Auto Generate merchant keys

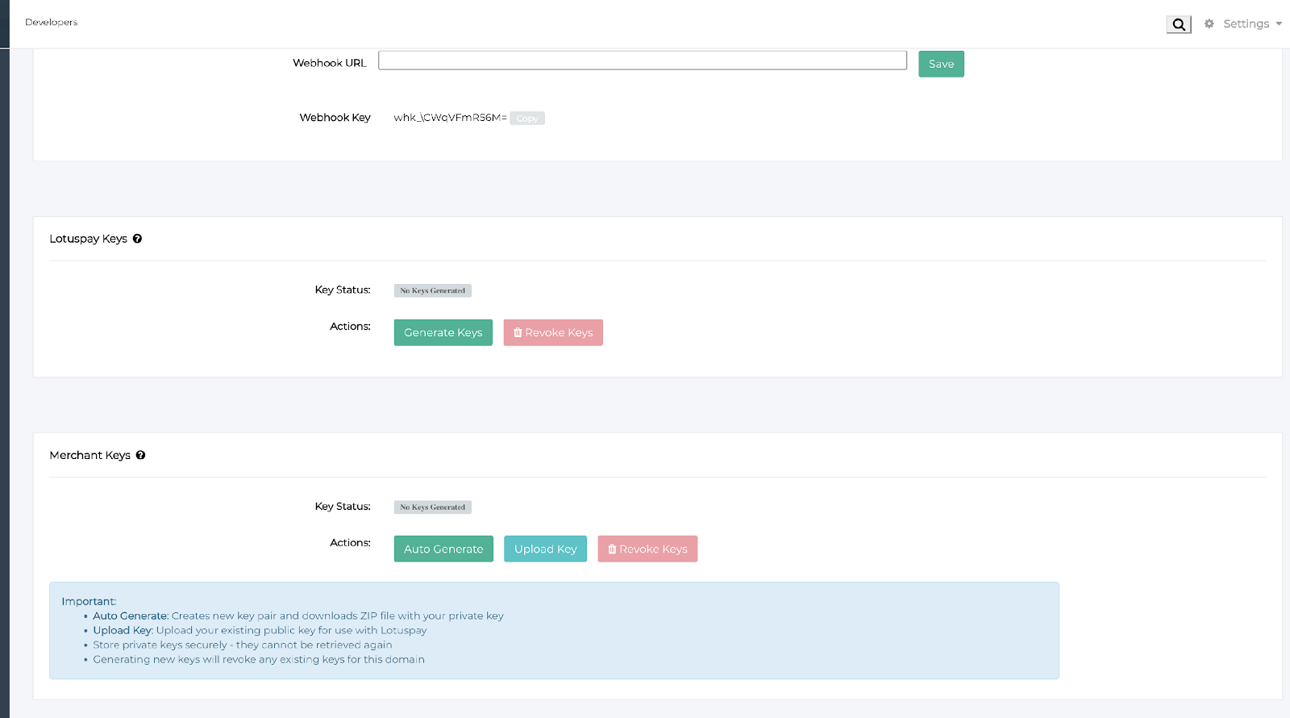(443, 549)
